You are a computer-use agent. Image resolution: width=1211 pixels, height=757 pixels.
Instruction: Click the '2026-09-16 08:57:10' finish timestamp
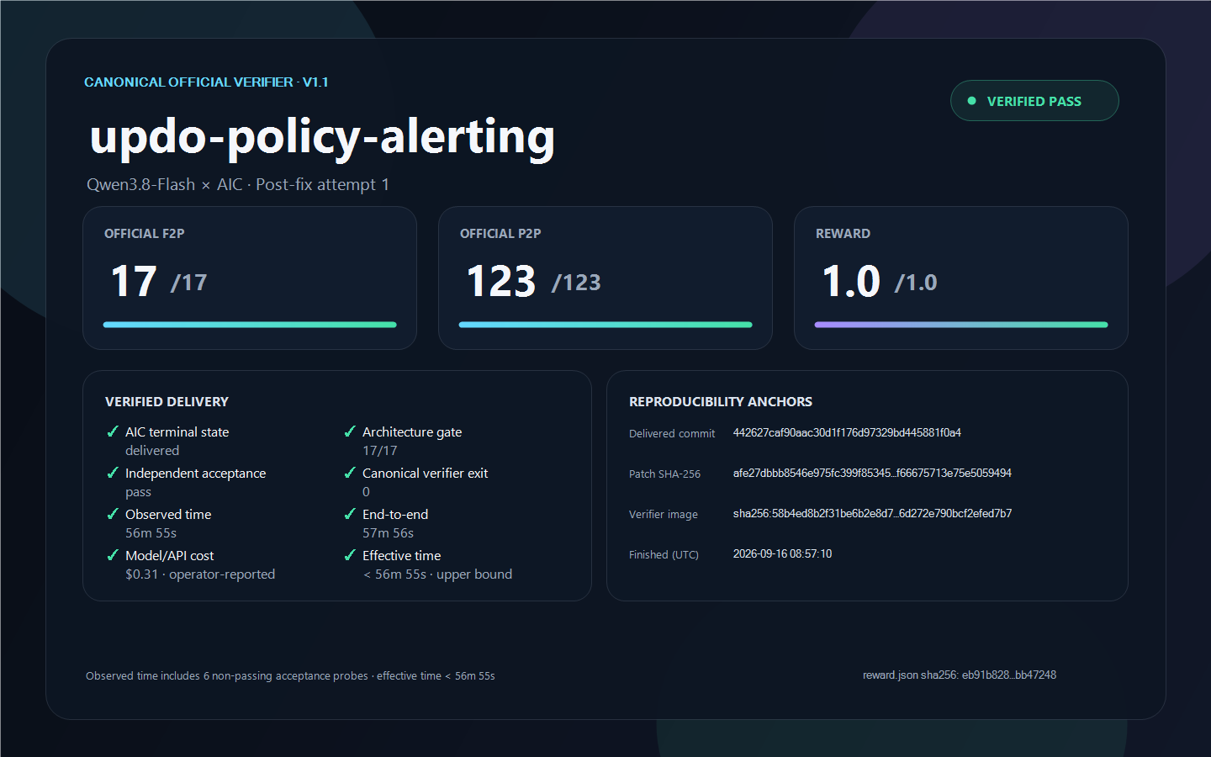782,553
